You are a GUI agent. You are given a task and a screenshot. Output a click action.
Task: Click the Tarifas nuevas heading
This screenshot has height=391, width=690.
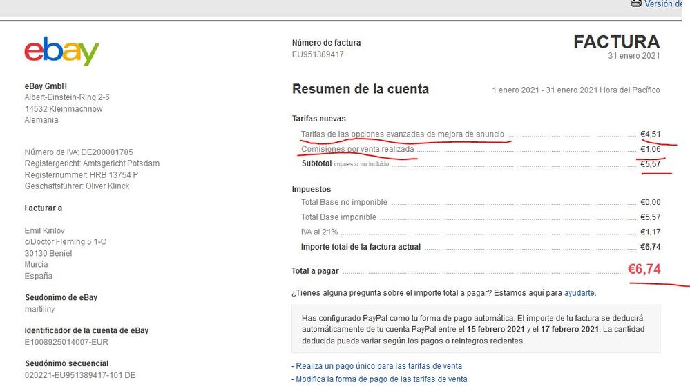click(318, 119)
